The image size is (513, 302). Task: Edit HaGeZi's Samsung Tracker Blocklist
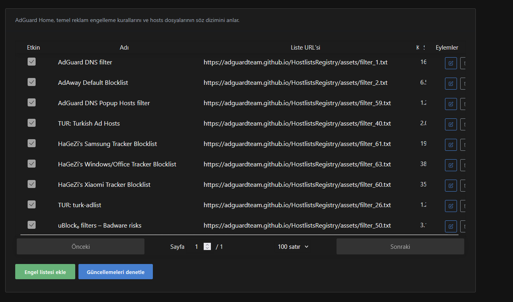pos(451,145)
